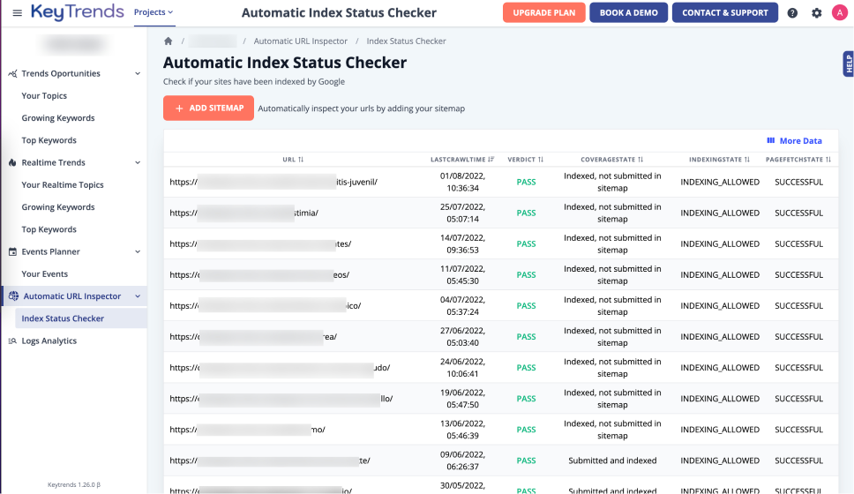Open Top Keywords under Realtime Trends

click(49, 229)
